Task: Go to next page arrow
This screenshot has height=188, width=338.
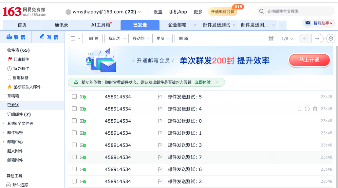Action: (317, 39)
